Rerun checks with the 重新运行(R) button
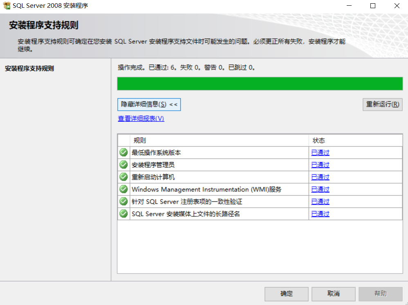This screenshot has height=305, width=408. click(x=382, y=105)
